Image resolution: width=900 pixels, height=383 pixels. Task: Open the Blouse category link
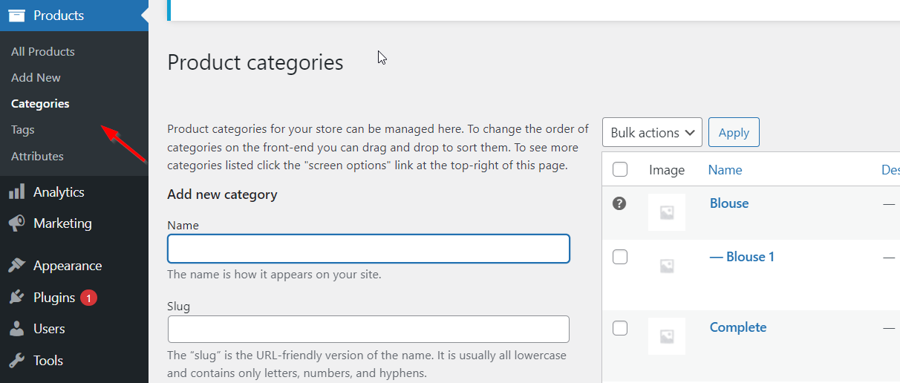[729, 203]
